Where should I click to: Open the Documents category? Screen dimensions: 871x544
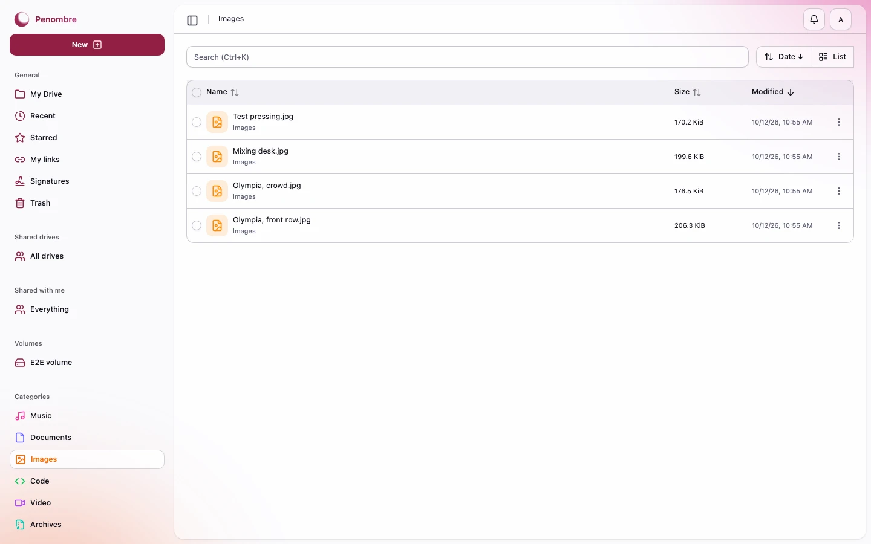point(87,438)
